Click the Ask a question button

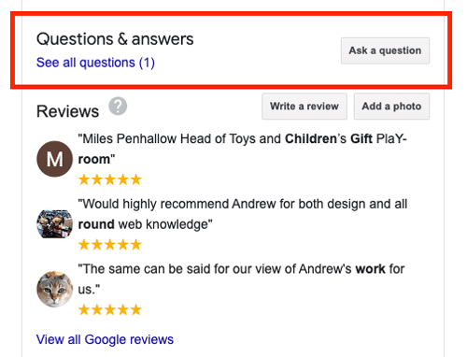(x=385, y=50)
